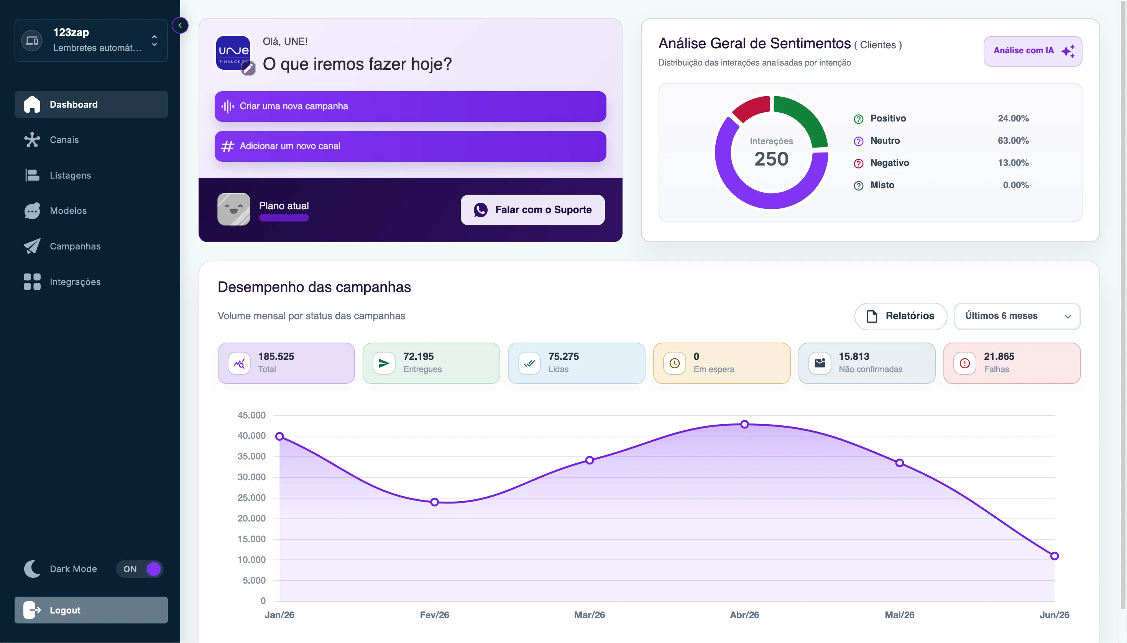Image resolution: width=1127 pixels, height=643 pixels.
Task: Click the Falar com o Suporte button
Action: (x=532, y=210)
